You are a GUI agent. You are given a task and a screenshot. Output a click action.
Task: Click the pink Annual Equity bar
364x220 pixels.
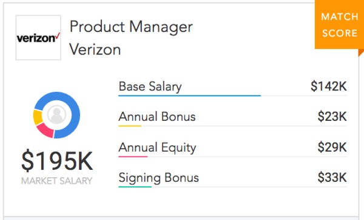coord(133,157)
